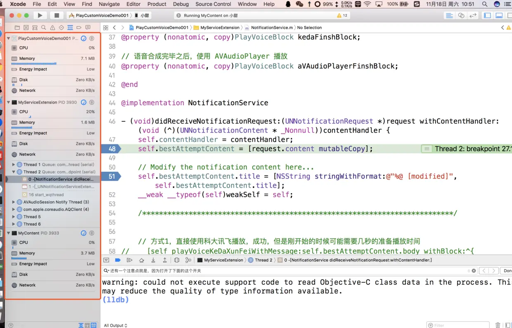Stop the running task

[57, 15]
